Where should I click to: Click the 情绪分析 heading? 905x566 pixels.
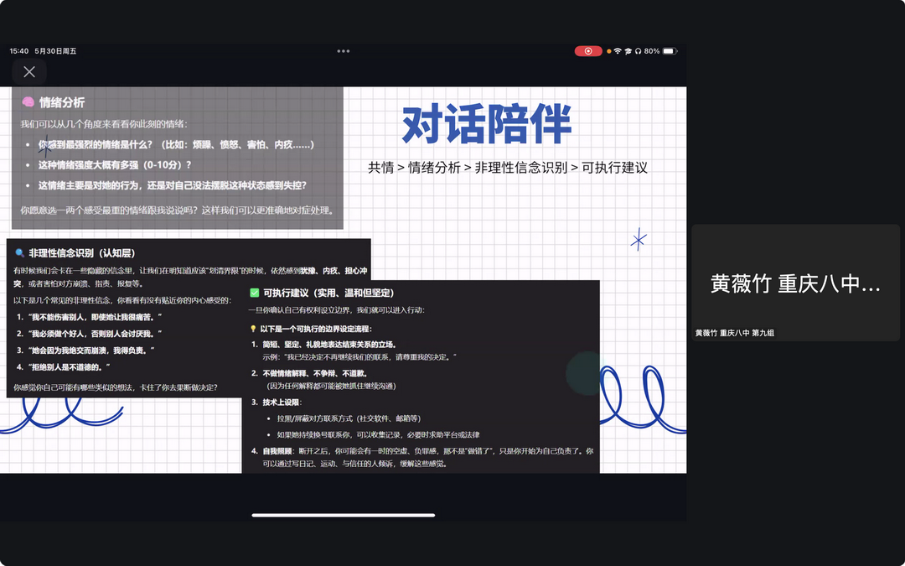pyautogui.click(x=62, y=103)
